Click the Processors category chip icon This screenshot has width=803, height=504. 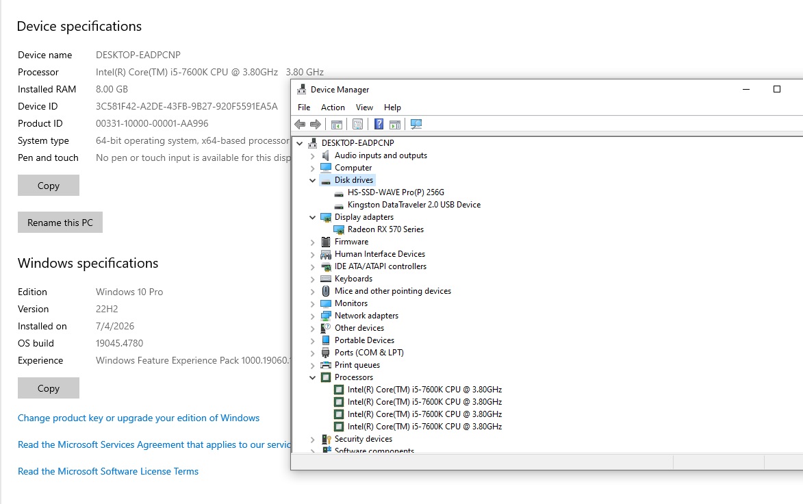click(x=326, y=377)
